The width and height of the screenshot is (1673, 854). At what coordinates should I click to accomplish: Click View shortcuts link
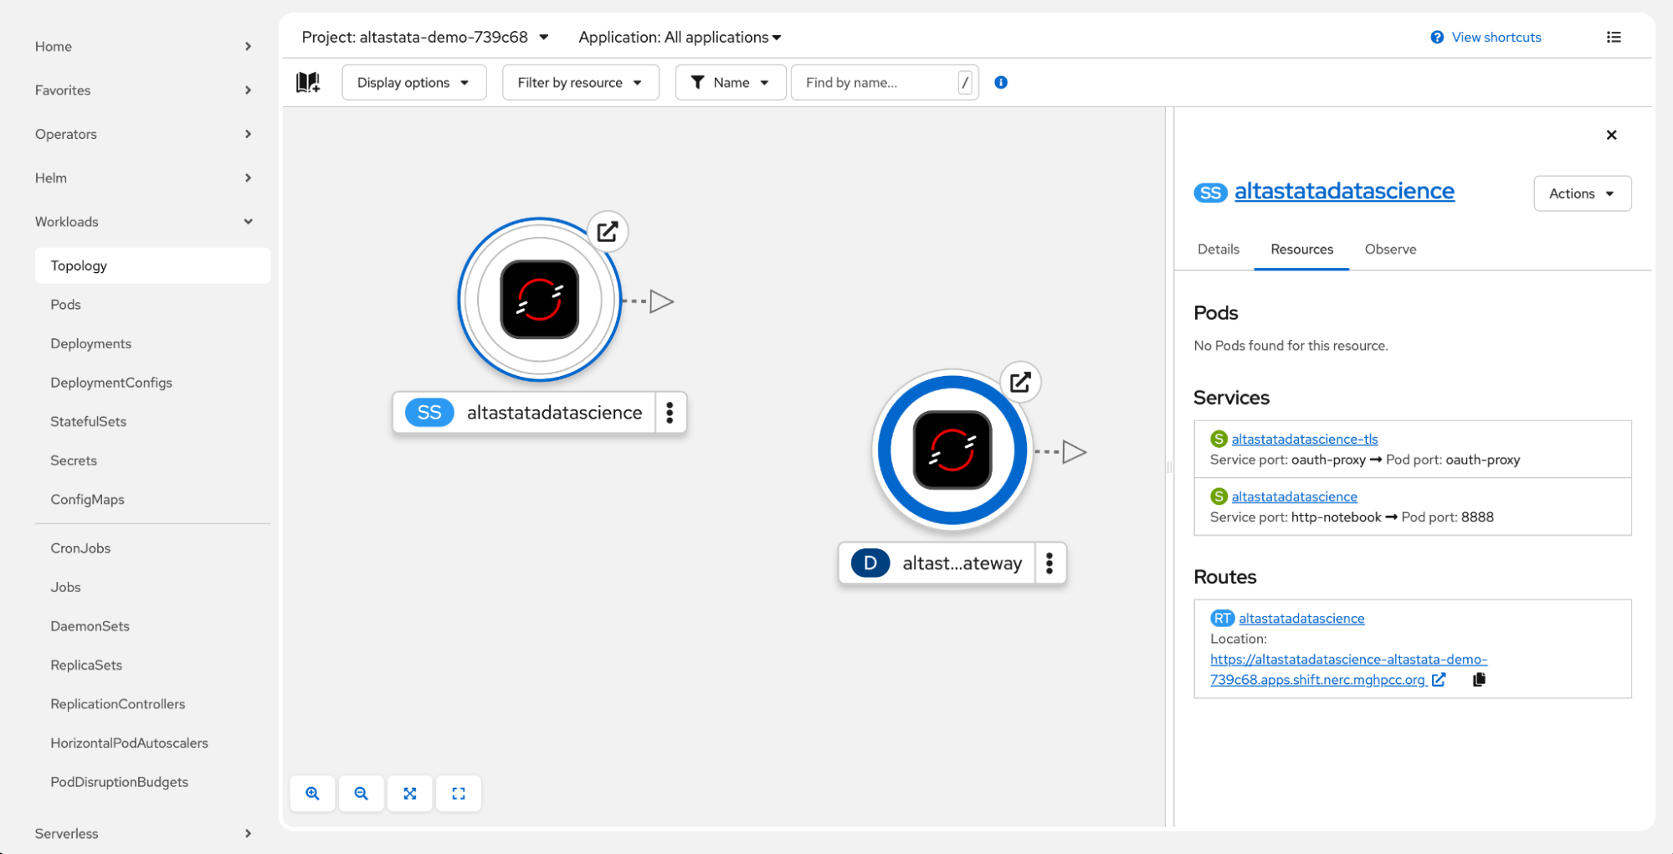(x=1495, y=37)
